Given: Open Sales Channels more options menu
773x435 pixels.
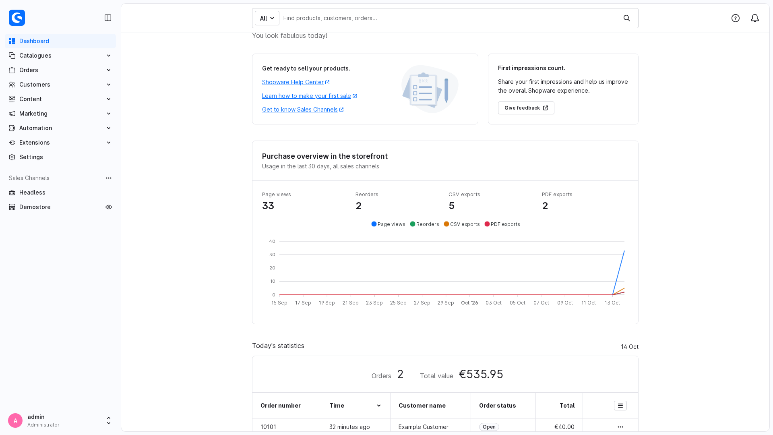Looking at the screenshot, I should pos(109,178).
